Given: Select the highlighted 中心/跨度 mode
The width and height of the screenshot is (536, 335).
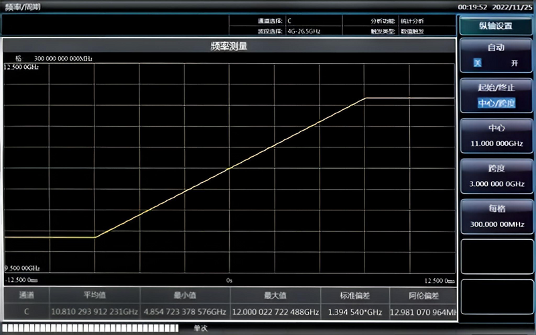Looking at the screenshot, I should click(x=496, y=103).
